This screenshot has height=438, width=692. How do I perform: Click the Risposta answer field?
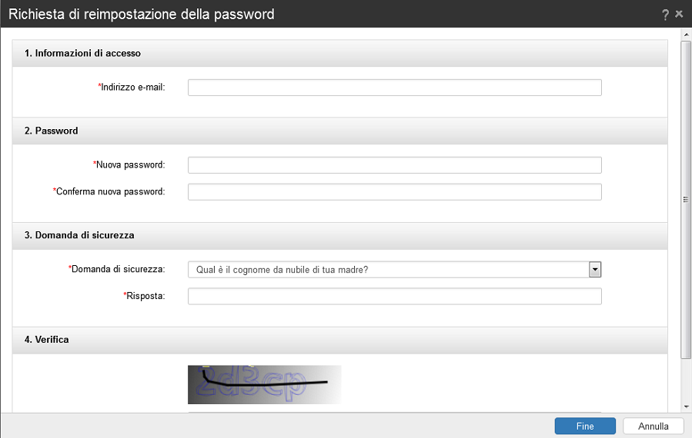click(x=394, y=297)
